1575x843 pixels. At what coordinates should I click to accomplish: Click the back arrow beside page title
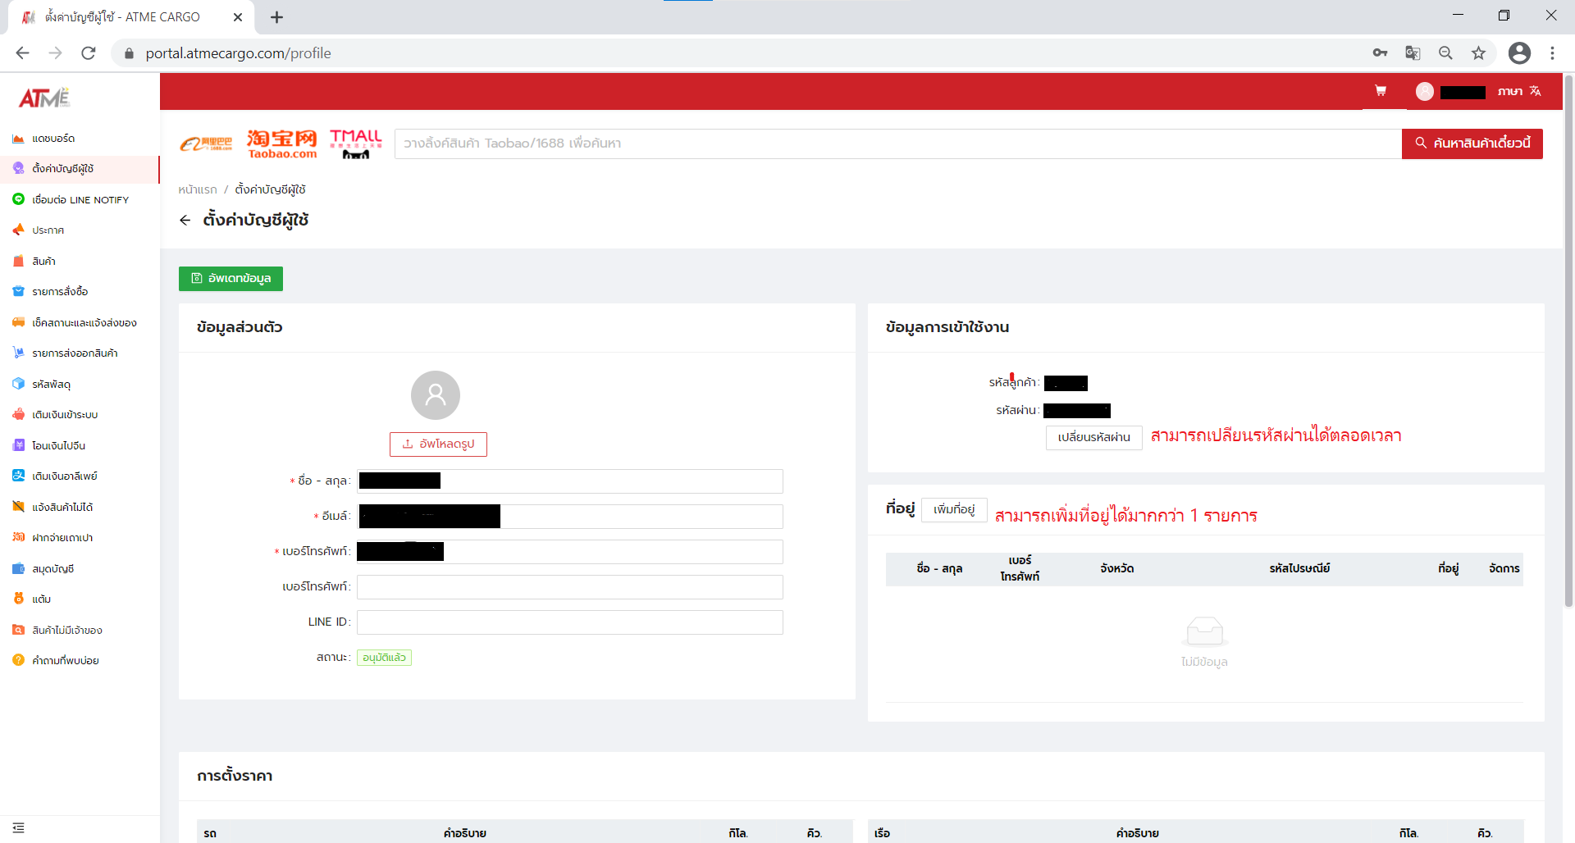[x=185, y=220]
